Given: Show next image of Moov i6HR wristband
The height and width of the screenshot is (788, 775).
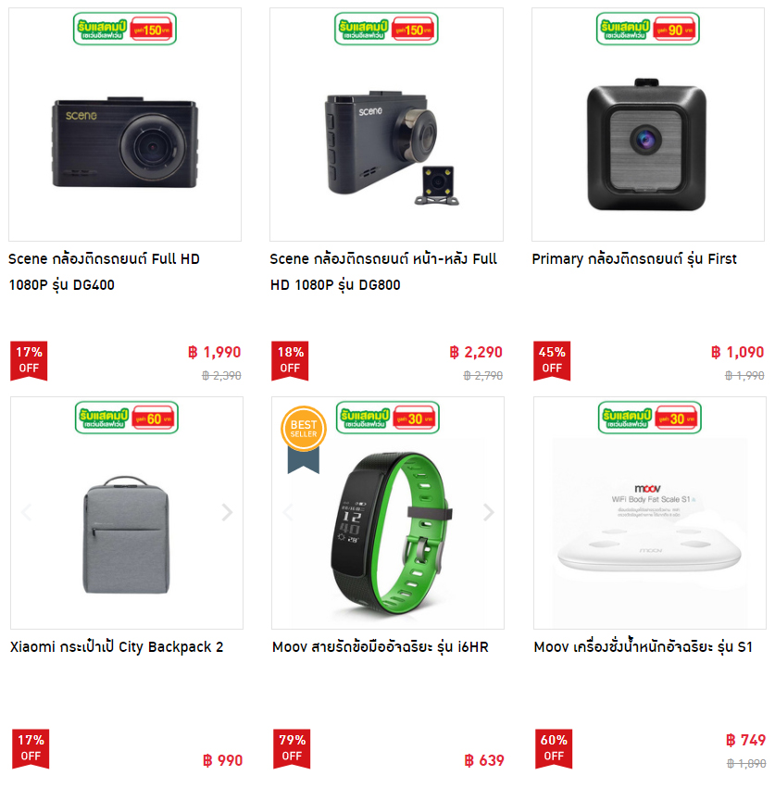Looking at the screenshot, I should (x=489, y=512).
